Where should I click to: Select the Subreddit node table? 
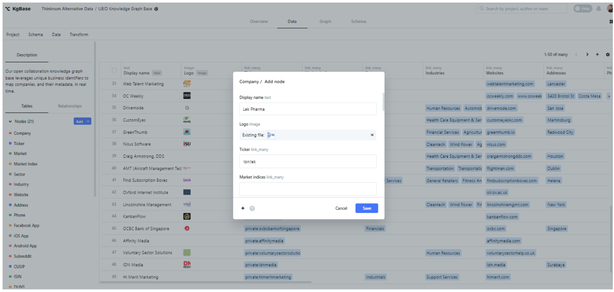[x=22, y=256]
